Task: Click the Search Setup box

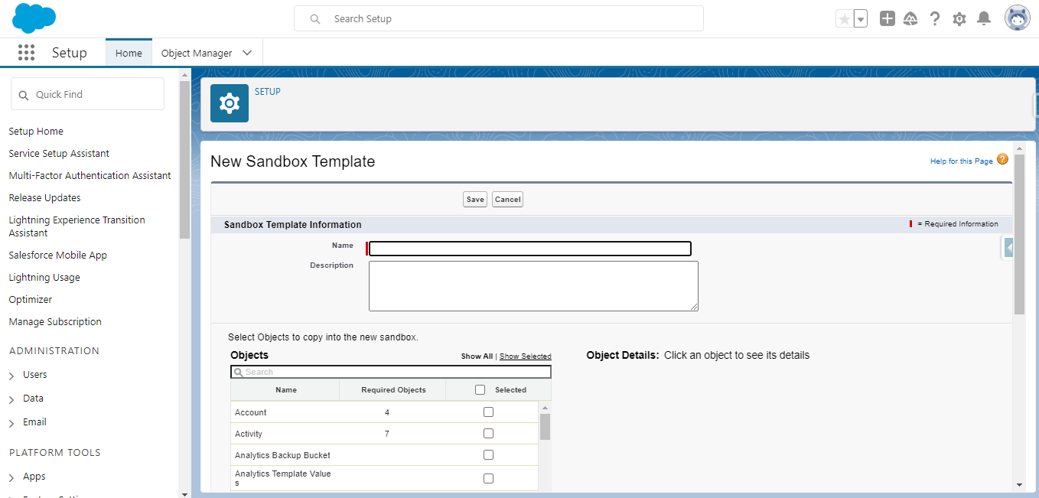Action: (x=499, y=19)
